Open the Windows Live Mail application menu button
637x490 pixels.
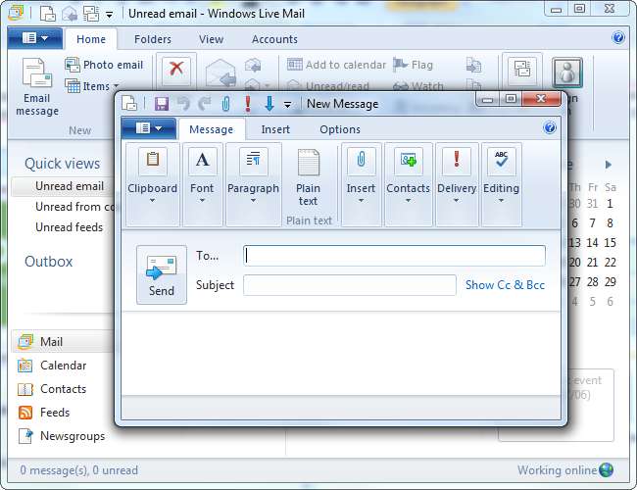(35, 38)
